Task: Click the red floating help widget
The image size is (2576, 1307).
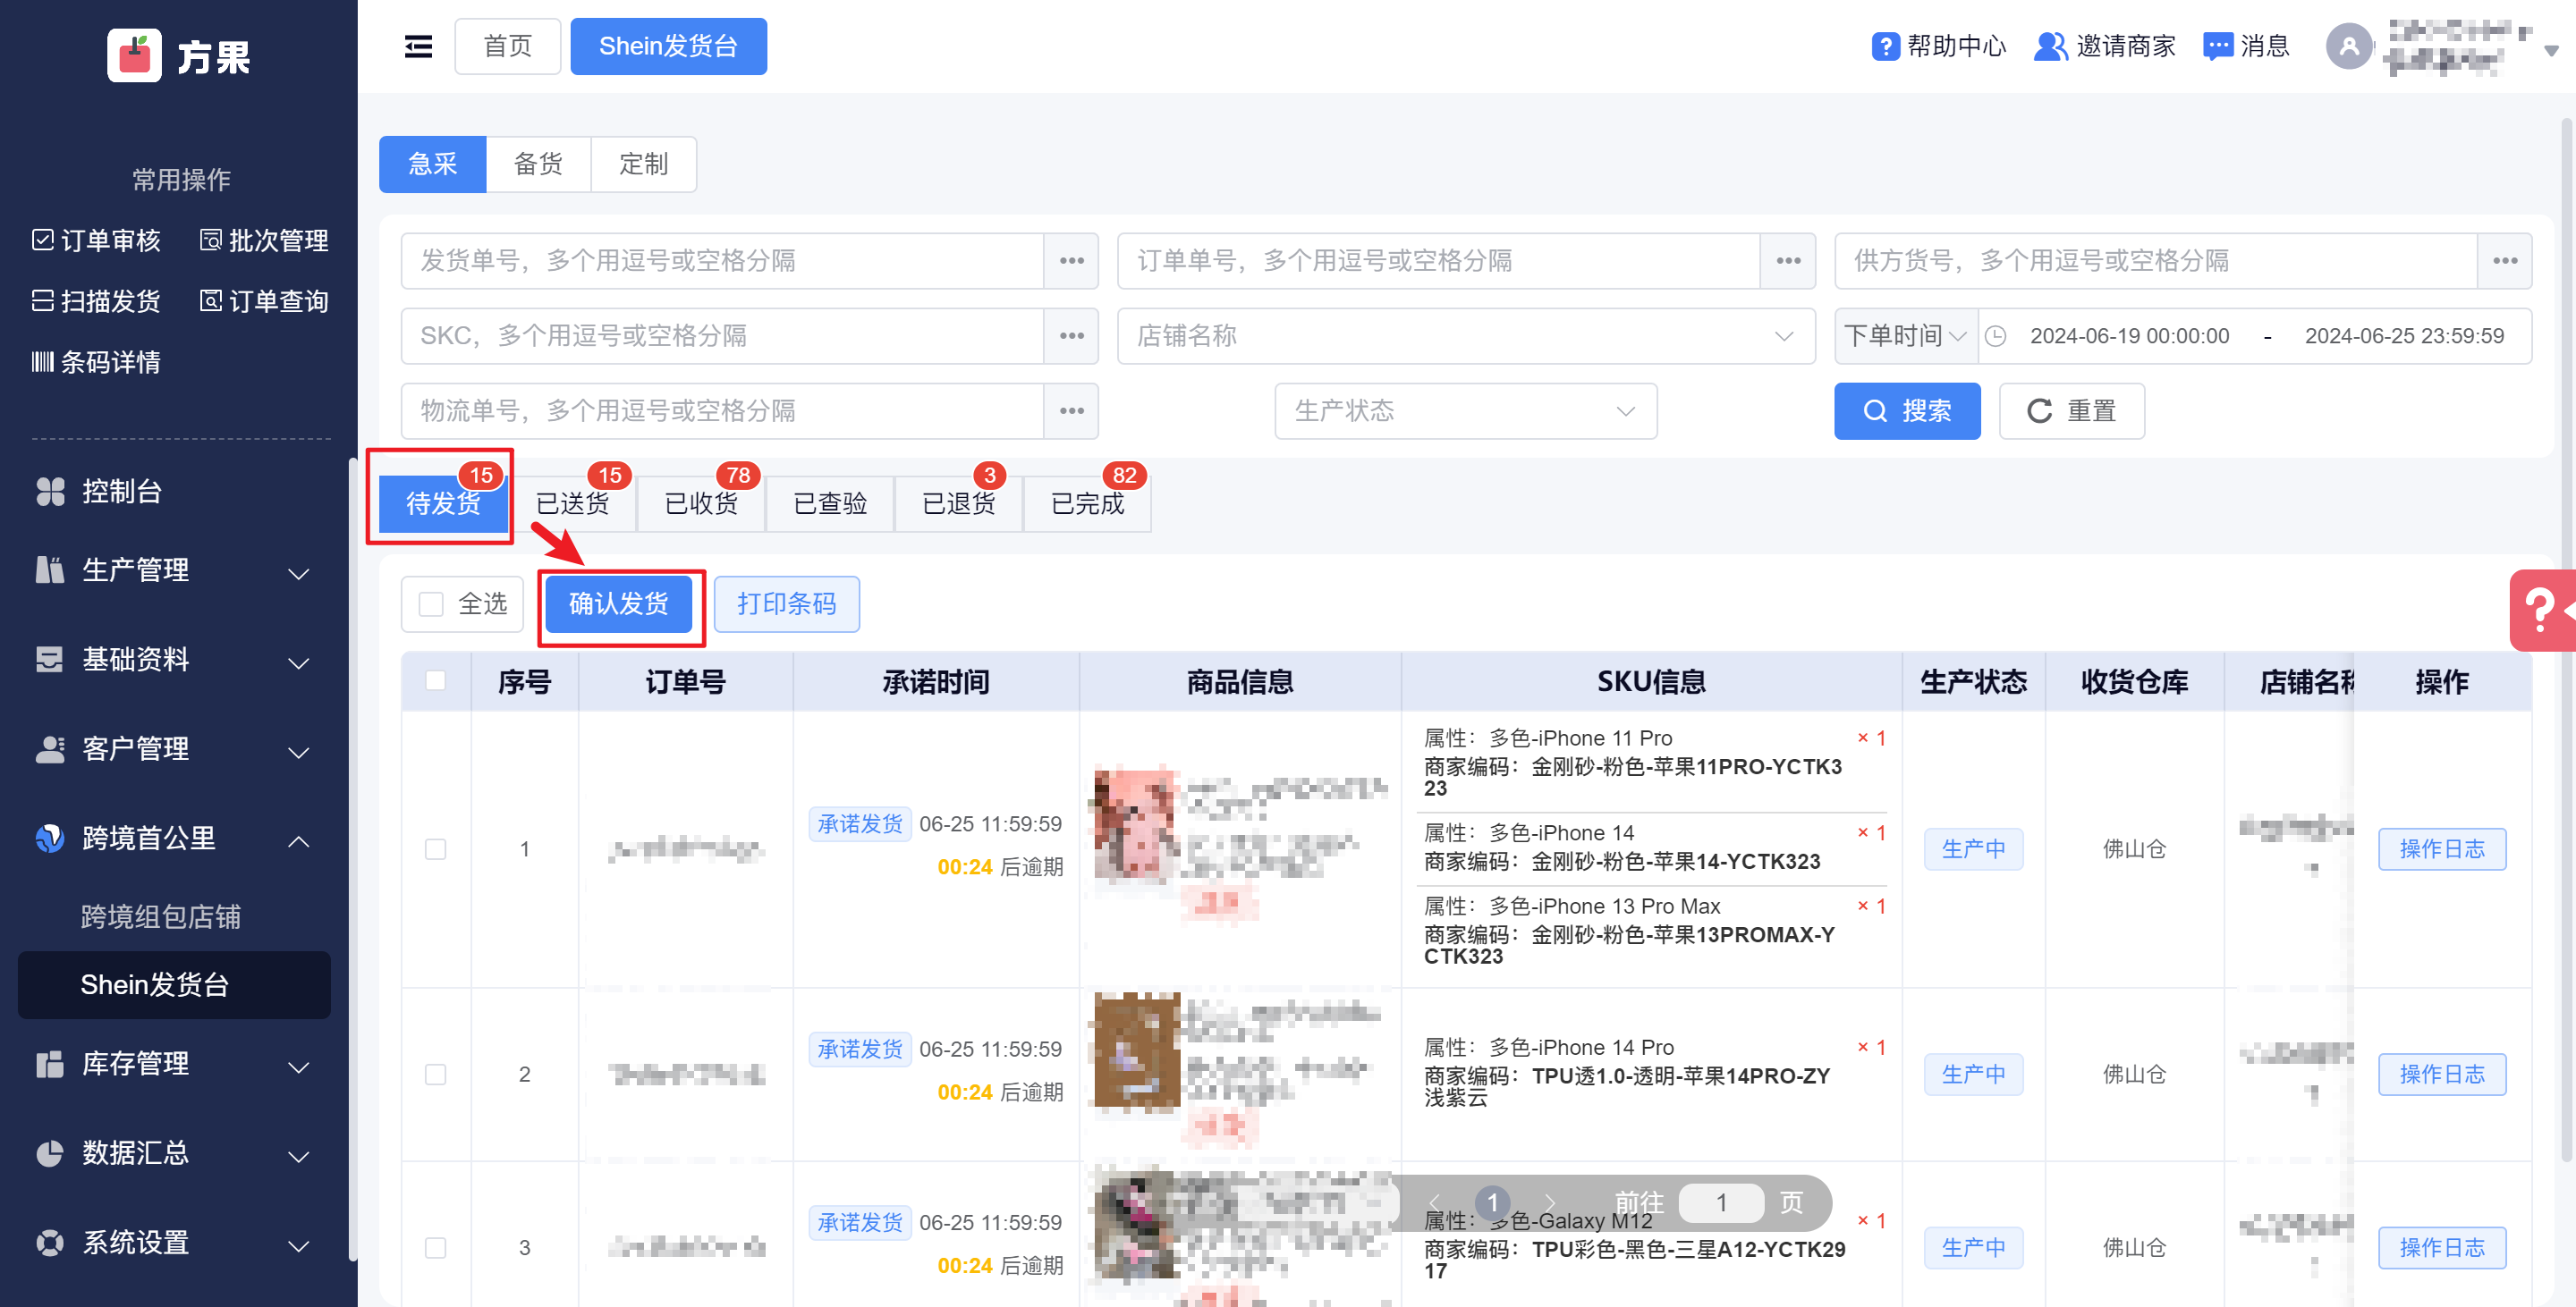Action: 2541,609
